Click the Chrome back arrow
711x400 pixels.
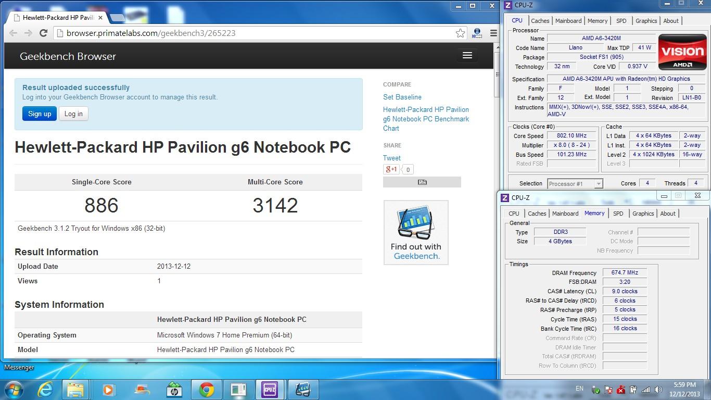14,33
